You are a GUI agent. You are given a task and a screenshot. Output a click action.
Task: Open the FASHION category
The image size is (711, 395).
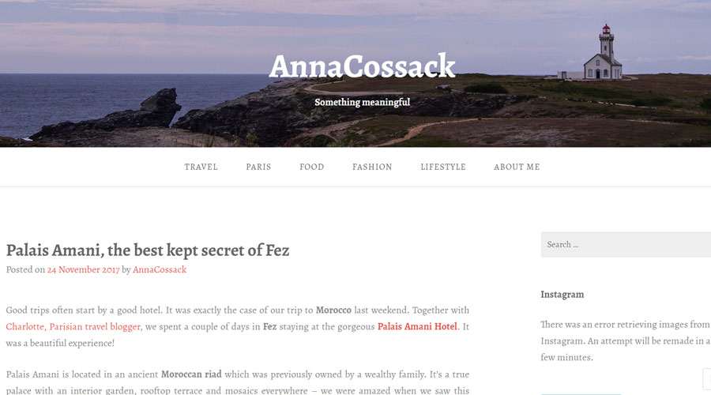tap(372, 167)
